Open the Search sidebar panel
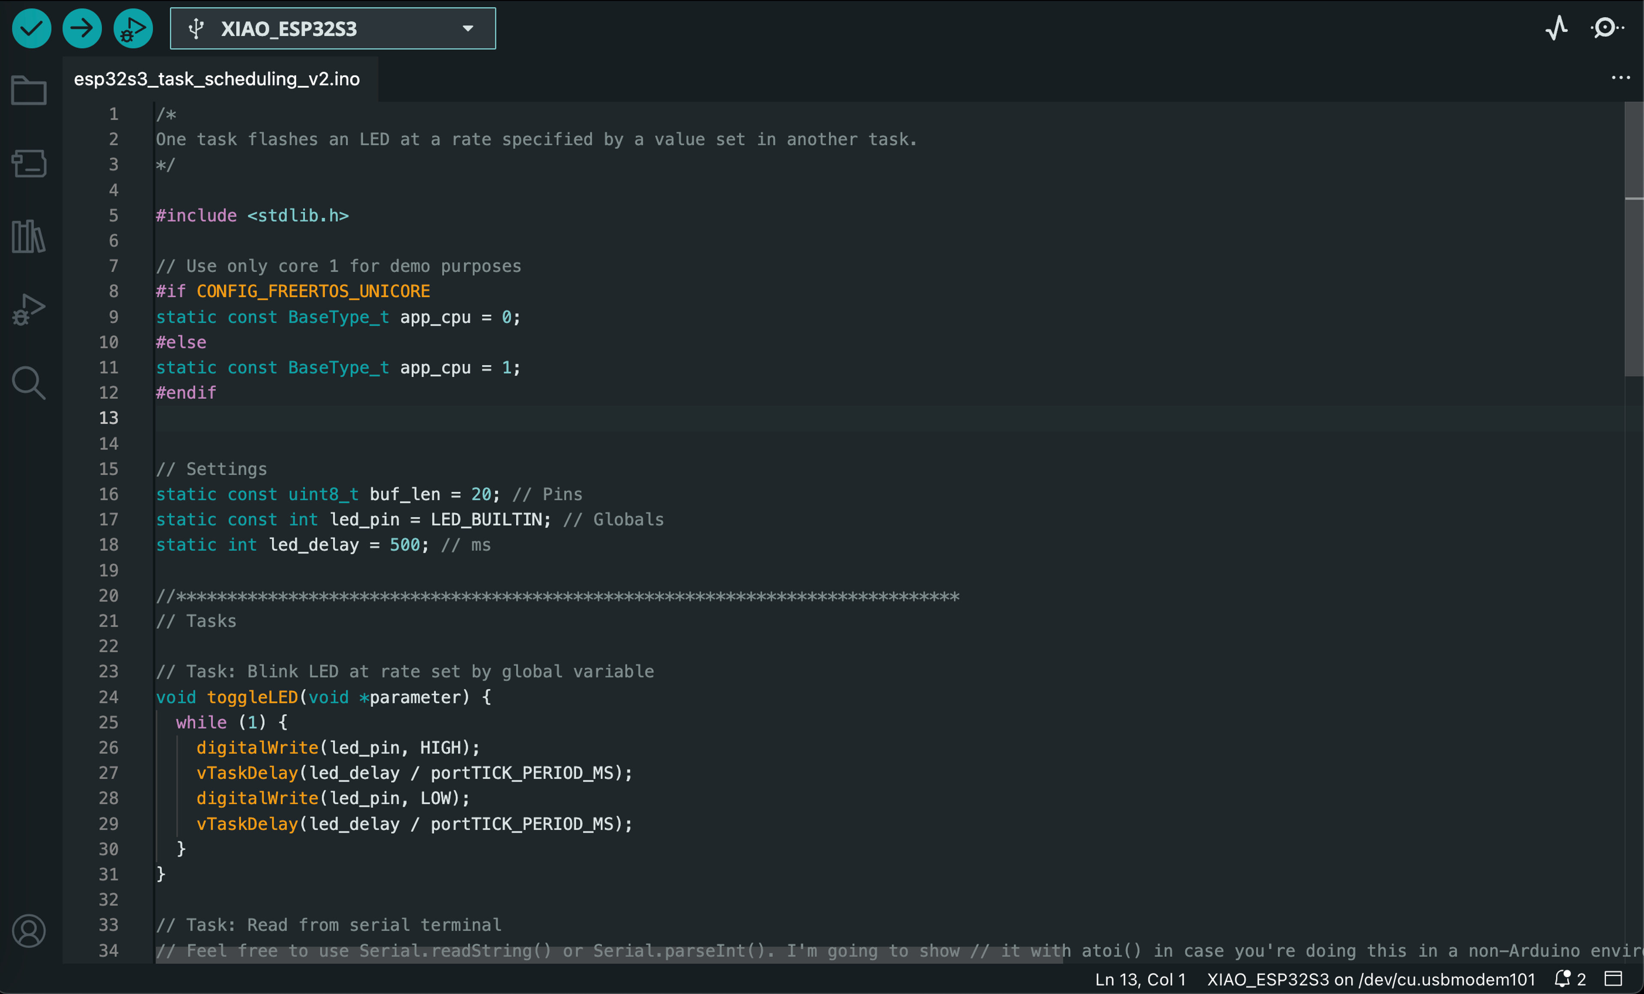Screen dimensions: 1644x994 29,383
